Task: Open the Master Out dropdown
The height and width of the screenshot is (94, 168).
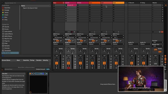Action: 158,46
